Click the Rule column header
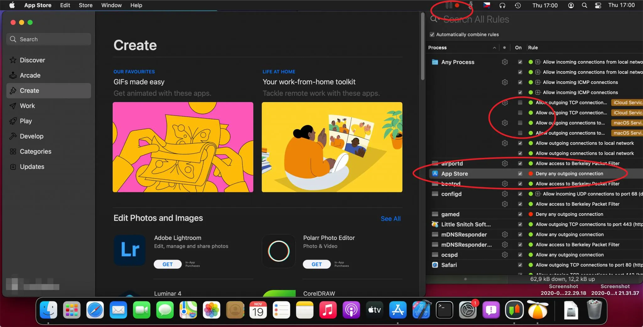This screenshot has width=643, height=327. click(x=533, y=48)
